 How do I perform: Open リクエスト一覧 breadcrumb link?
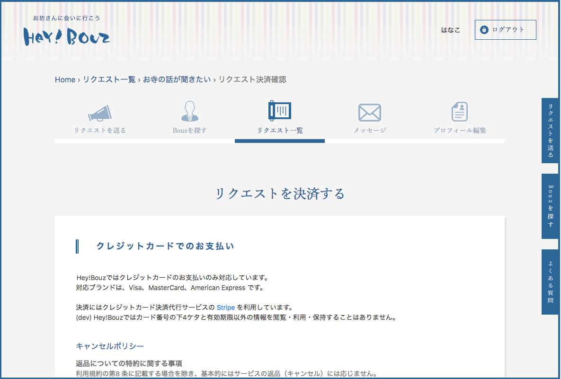109,79
